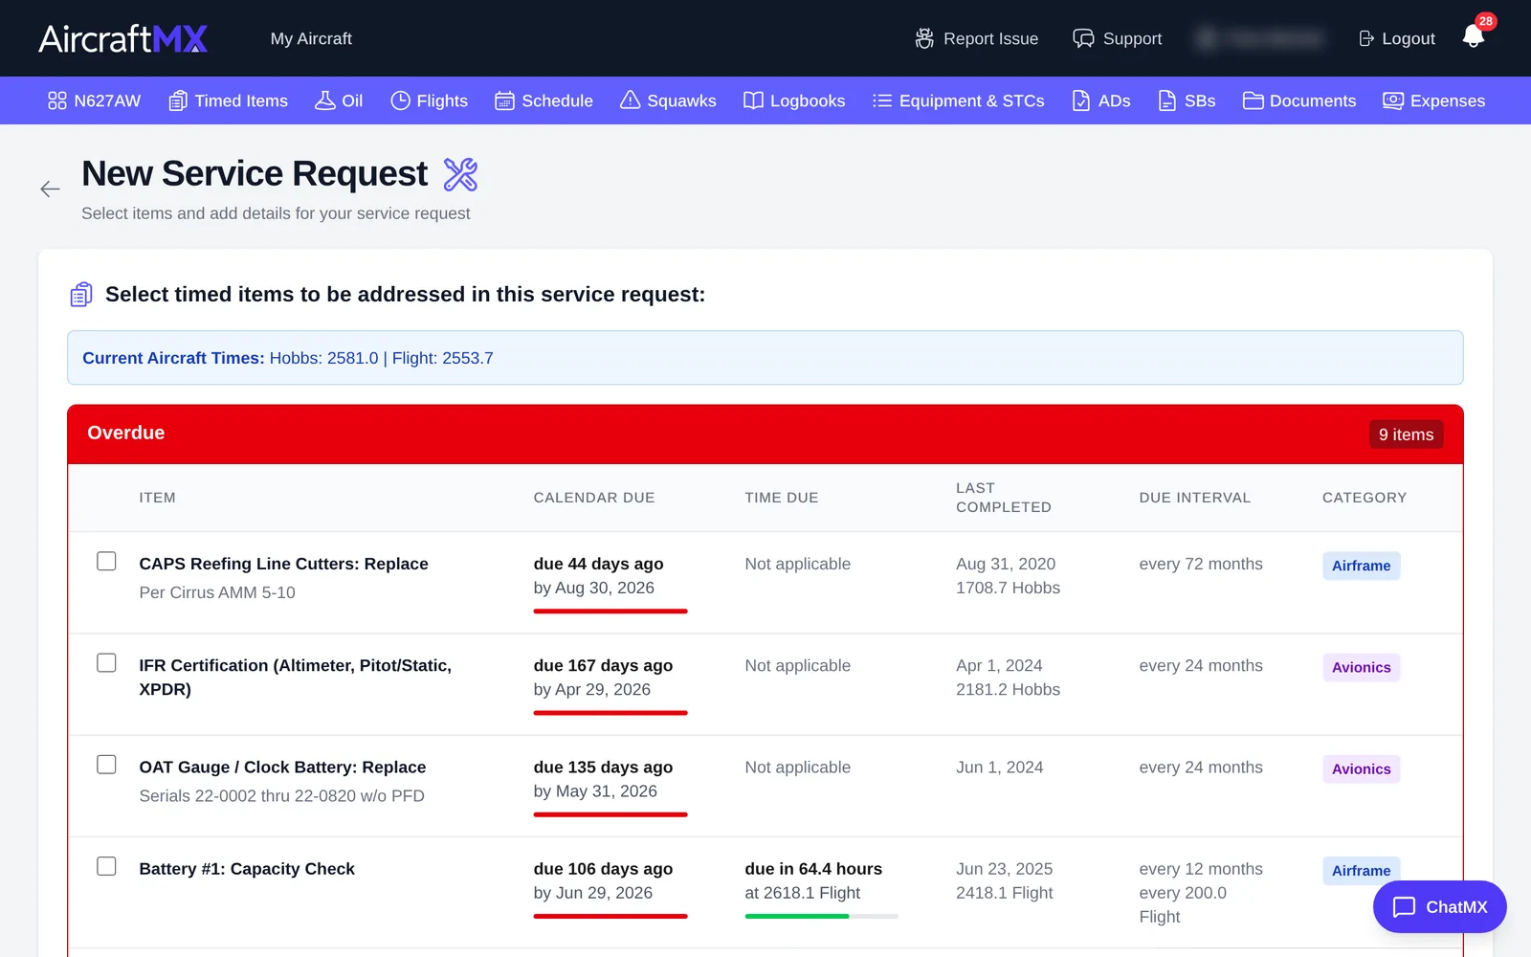Click the N627AW dashboard grid icon
1531x957 pixels.
57,100
